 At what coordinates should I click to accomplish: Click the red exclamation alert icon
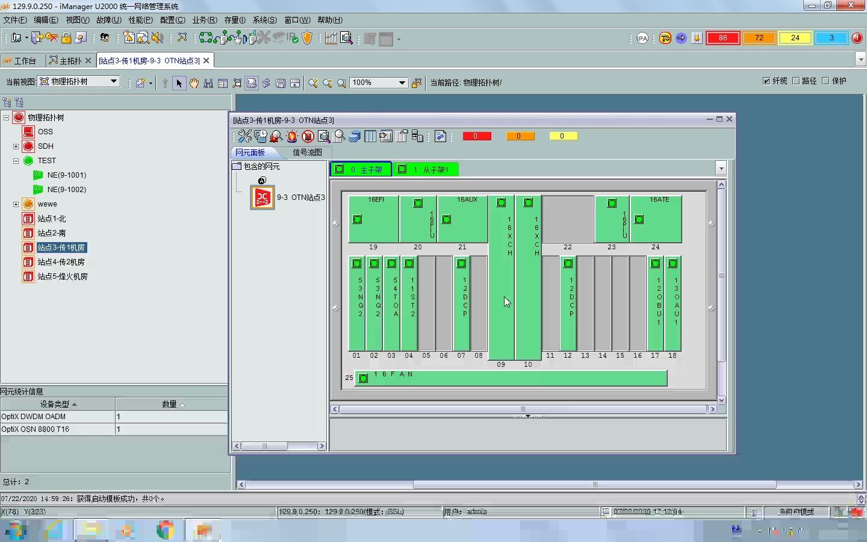[x=857, y=38]
